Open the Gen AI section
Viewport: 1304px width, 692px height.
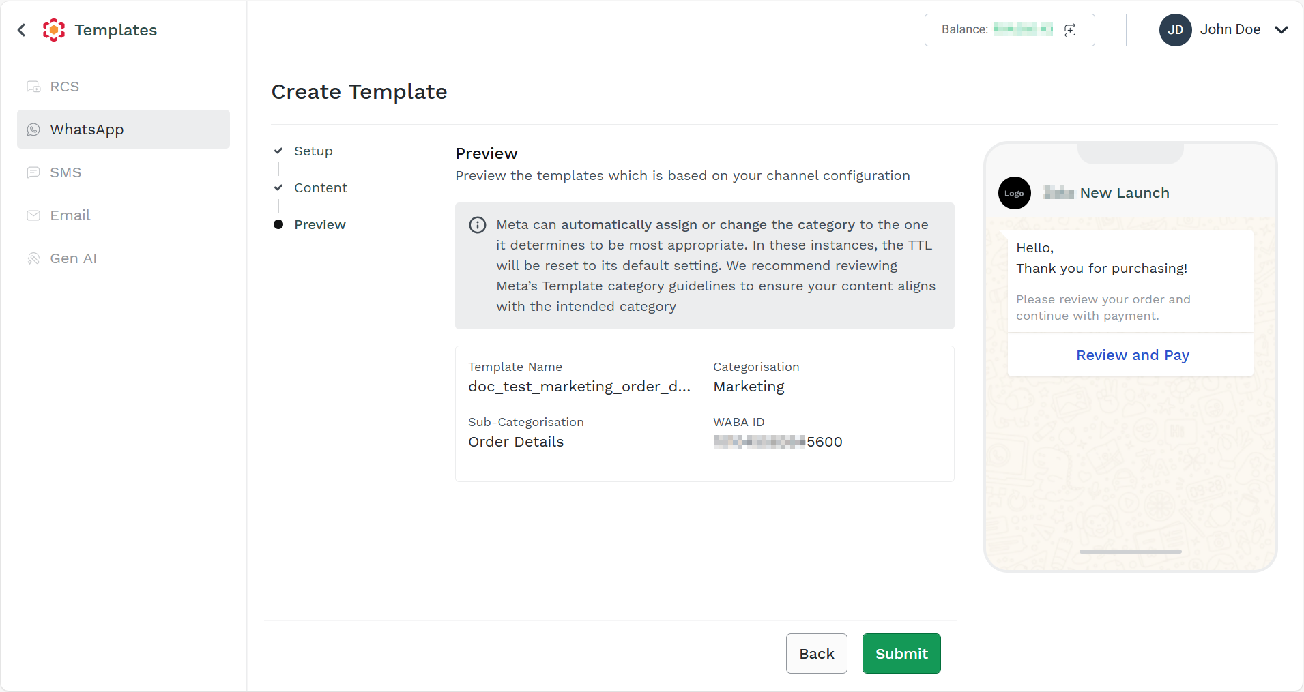(124, 258)
